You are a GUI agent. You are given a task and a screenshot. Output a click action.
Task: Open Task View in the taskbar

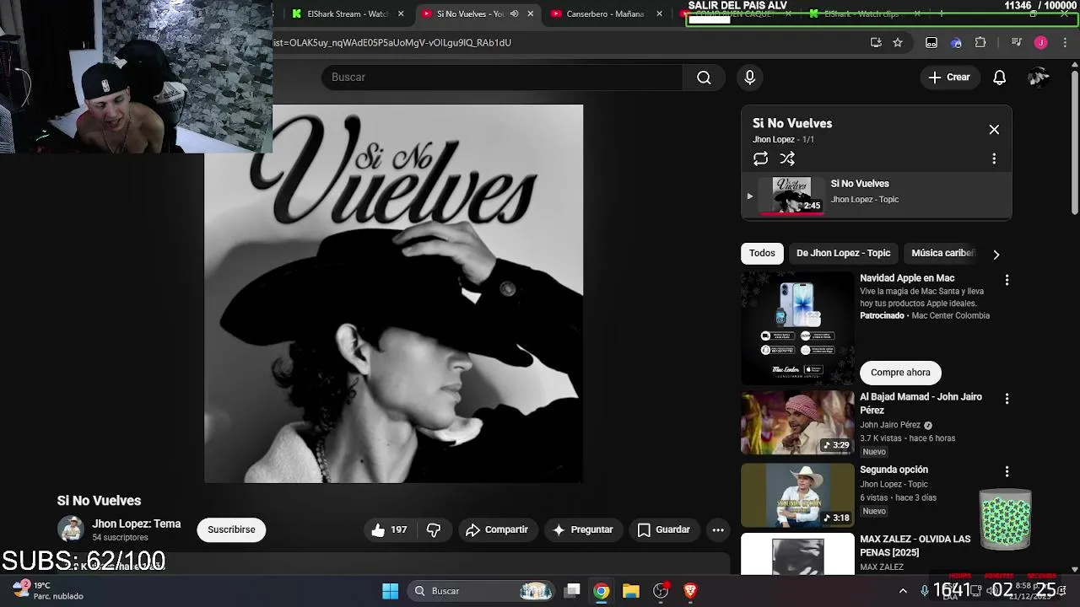(x=572, y=591)
